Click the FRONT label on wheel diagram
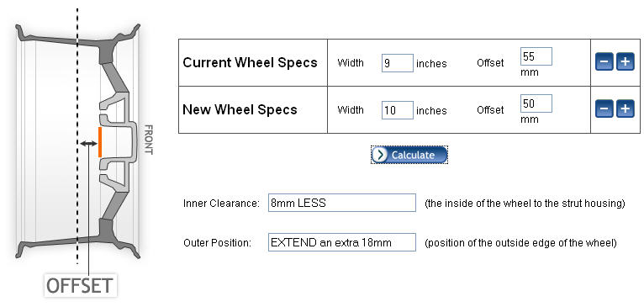This screenshot has height=307, width=644. point(148,140)
